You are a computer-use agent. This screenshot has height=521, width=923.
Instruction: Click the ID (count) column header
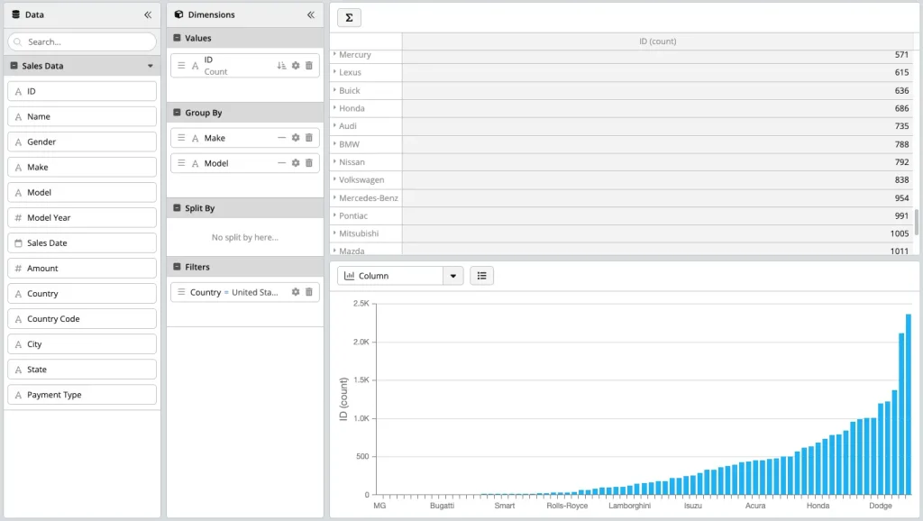[x=657, y=41]
